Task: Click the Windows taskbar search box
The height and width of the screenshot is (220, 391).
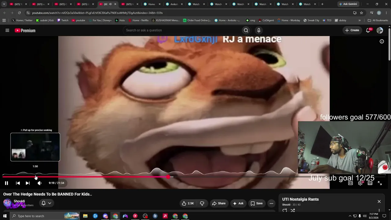Action: coord(45,216)
